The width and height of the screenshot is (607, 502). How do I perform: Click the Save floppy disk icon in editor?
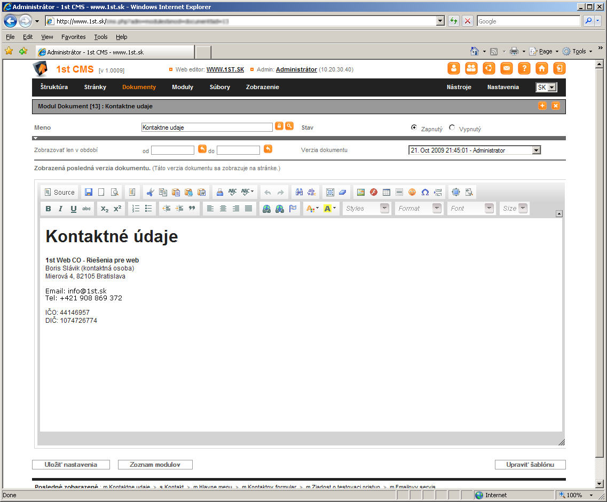point(89,192)
